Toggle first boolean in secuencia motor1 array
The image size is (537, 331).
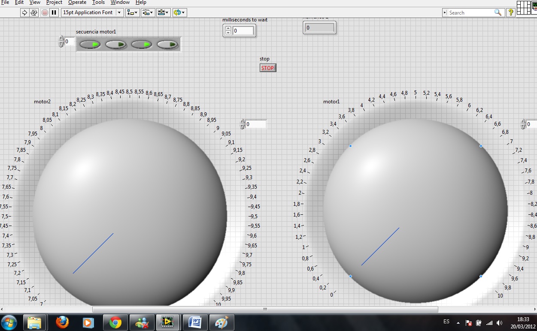click(x=90, y=44)
